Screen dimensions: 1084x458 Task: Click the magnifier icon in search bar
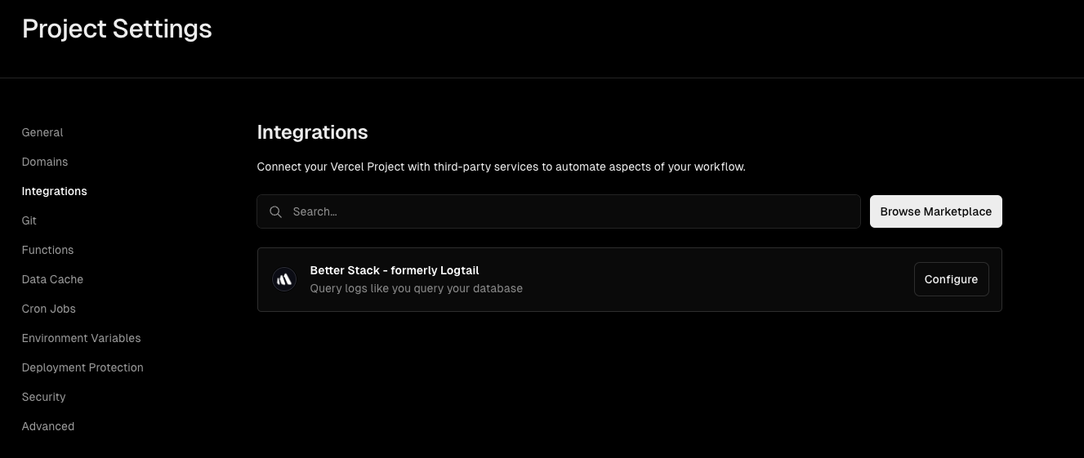pos(276,211)
